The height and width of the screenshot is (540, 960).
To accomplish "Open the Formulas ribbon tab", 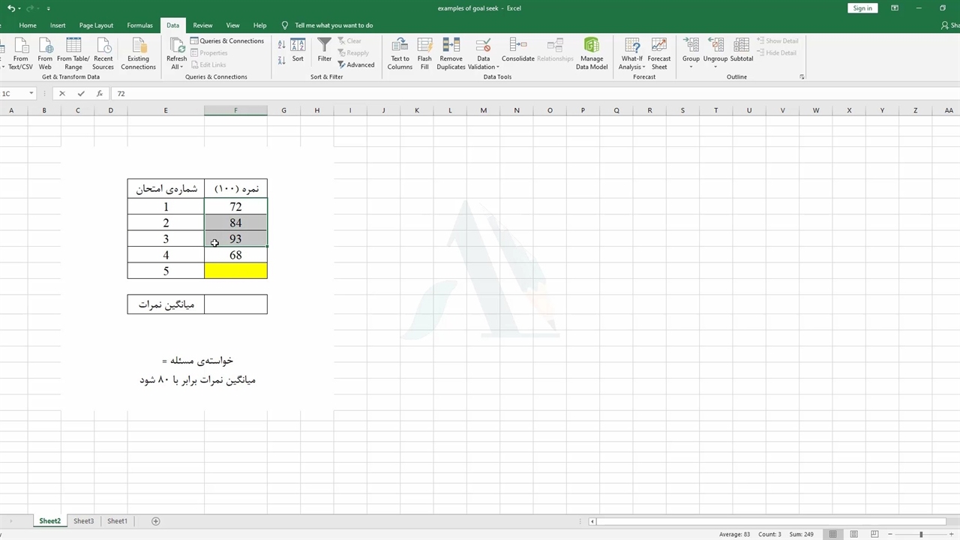I will coord(139,25).
